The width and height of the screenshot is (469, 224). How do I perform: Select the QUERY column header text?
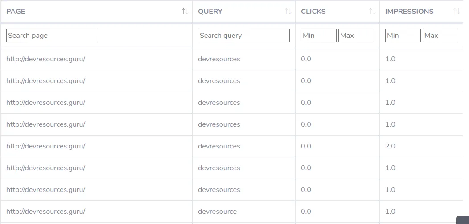[x=210, y=12]
